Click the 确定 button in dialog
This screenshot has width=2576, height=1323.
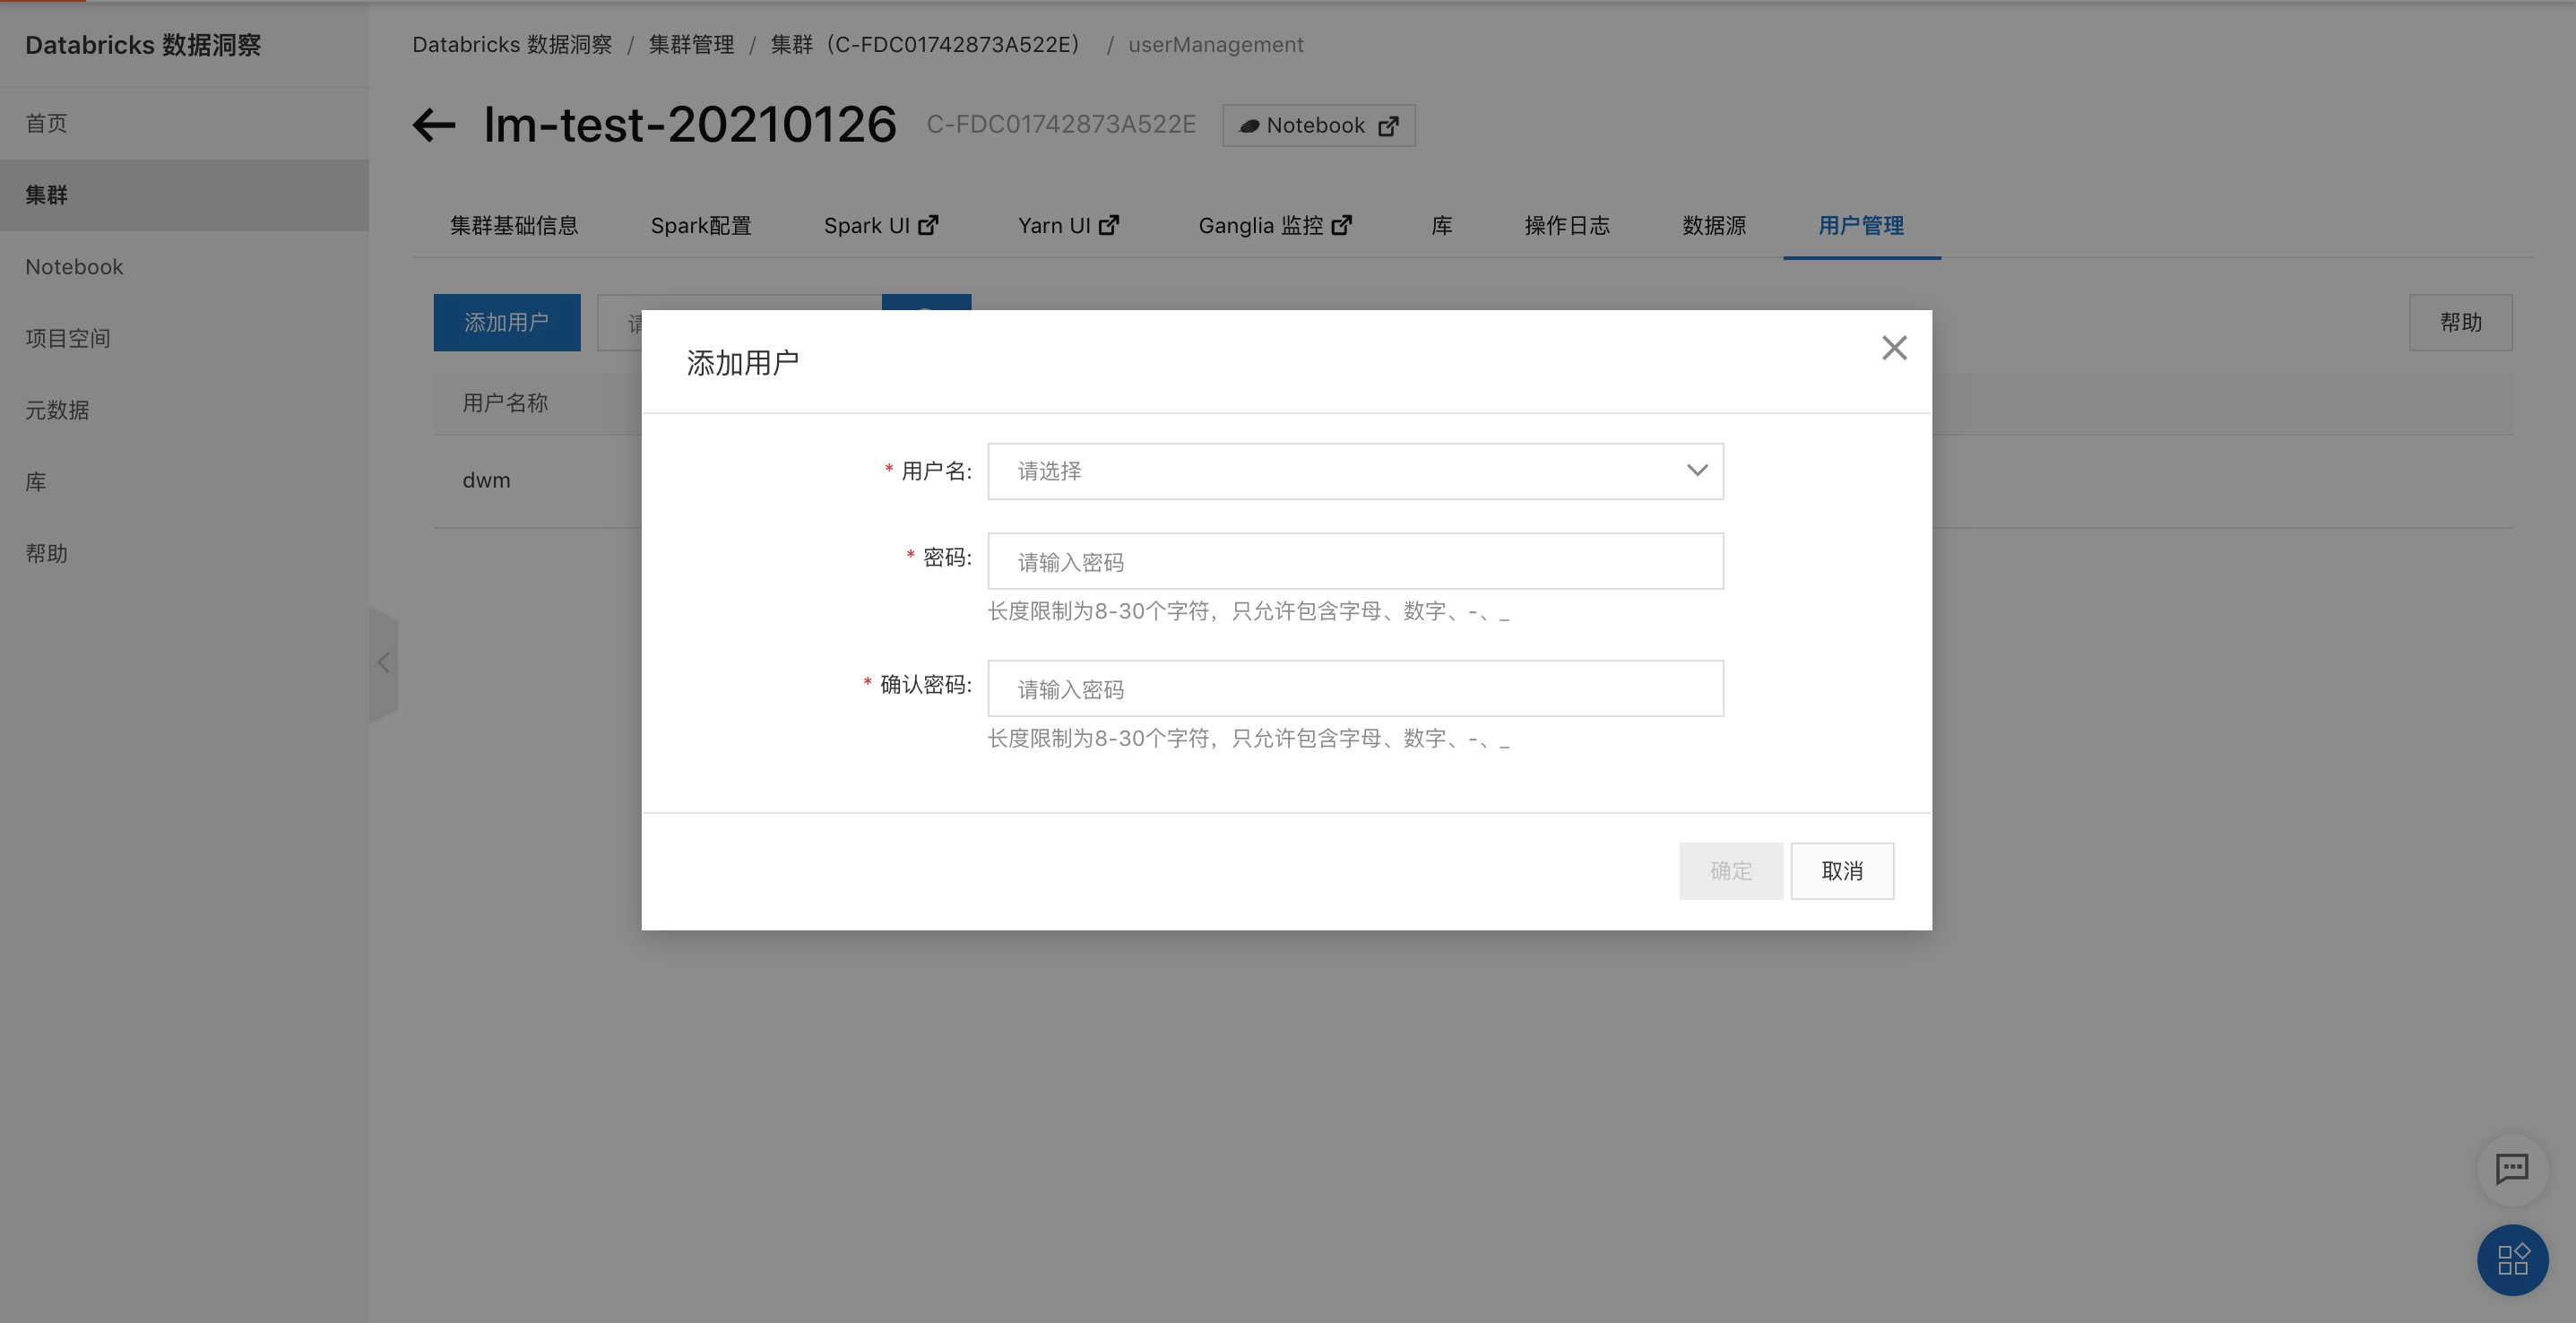(1731, 871)
